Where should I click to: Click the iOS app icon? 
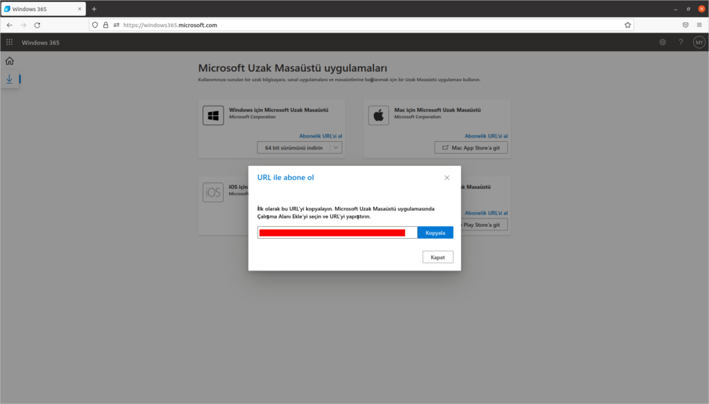coord(213,192)
